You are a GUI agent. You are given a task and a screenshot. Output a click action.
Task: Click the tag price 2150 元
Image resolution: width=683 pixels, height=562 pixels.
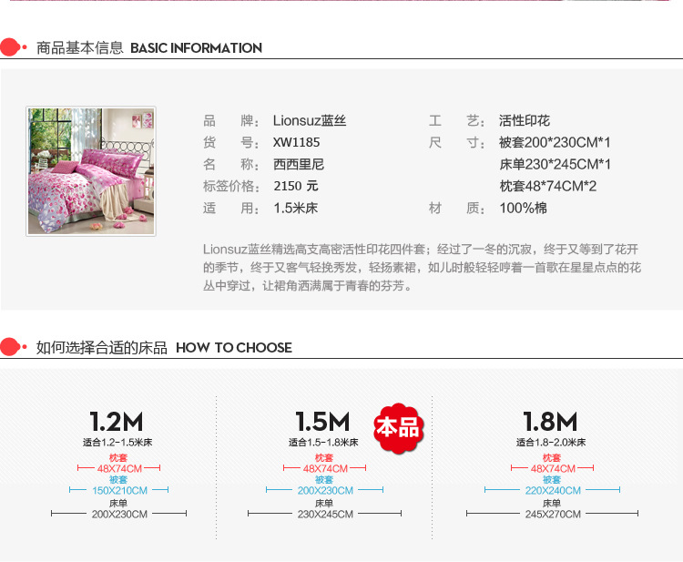point(296,186)
